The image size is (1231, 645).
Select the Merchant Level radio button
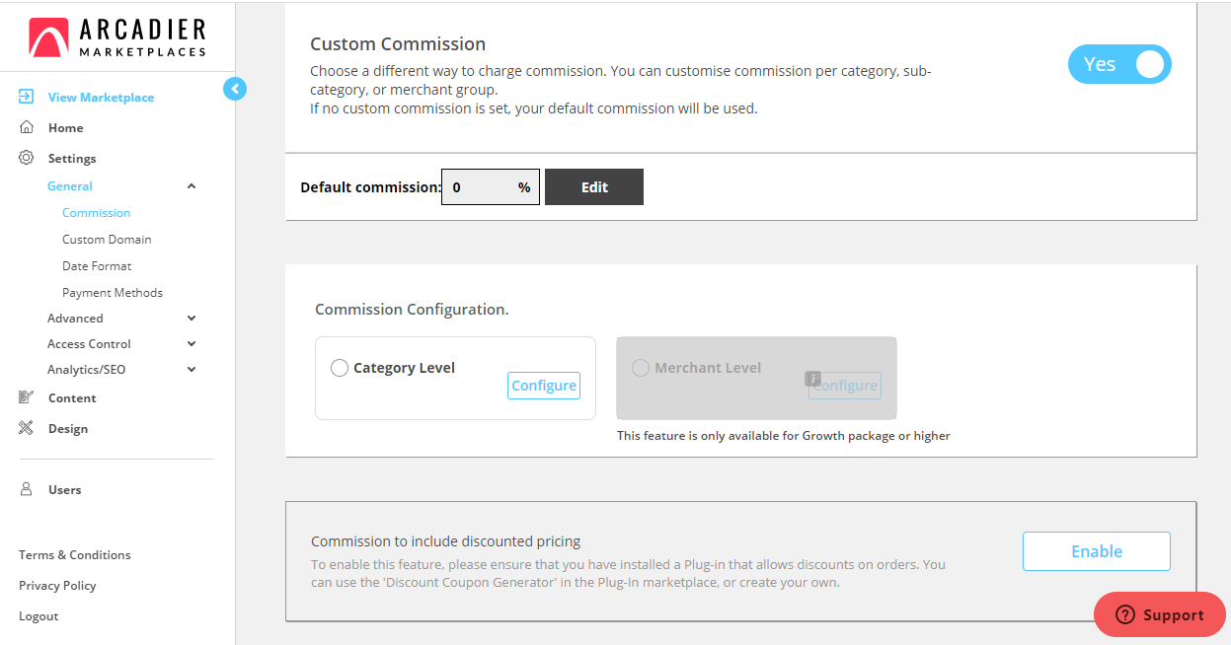tap(641, 368)
